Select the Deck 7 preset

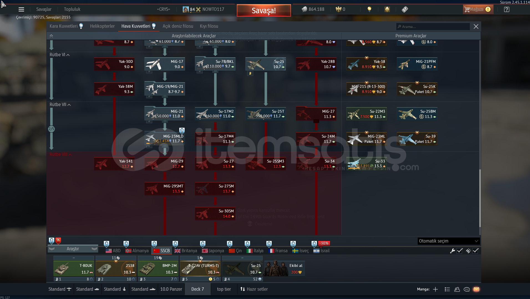coord(197,289)
